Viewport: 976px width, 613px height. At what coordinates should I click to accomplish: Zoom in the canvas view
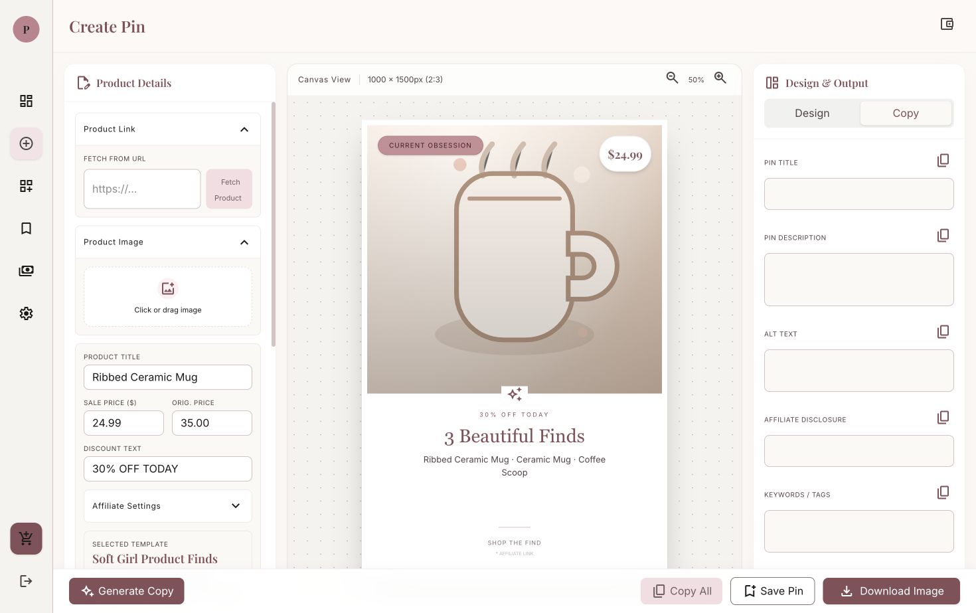pyautogui.click(x=720, y=78)
